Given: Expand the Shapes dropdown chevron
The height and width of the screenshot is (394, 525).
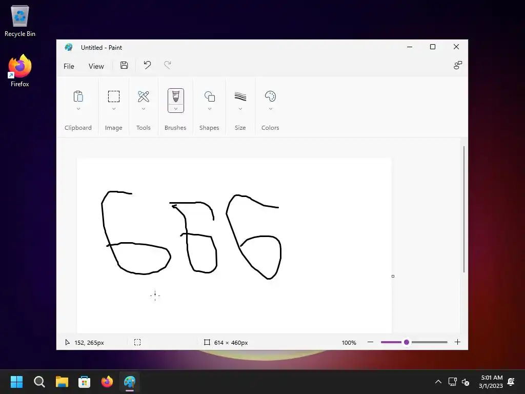Looking at the screenshot, I should (210, 109).
